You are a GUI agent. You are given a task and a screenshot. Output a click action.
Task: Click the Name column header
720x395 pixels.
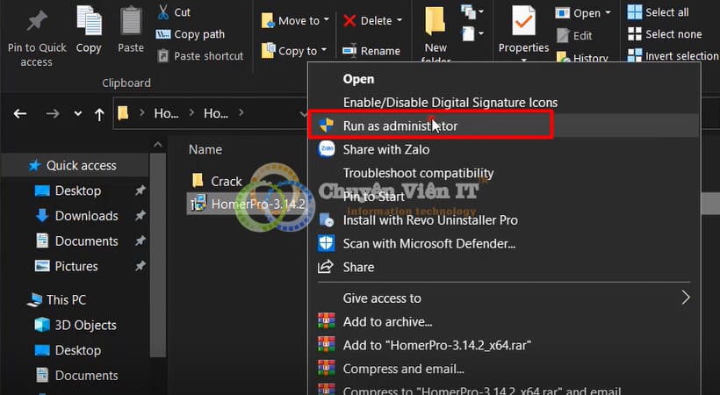click(205, 149)
